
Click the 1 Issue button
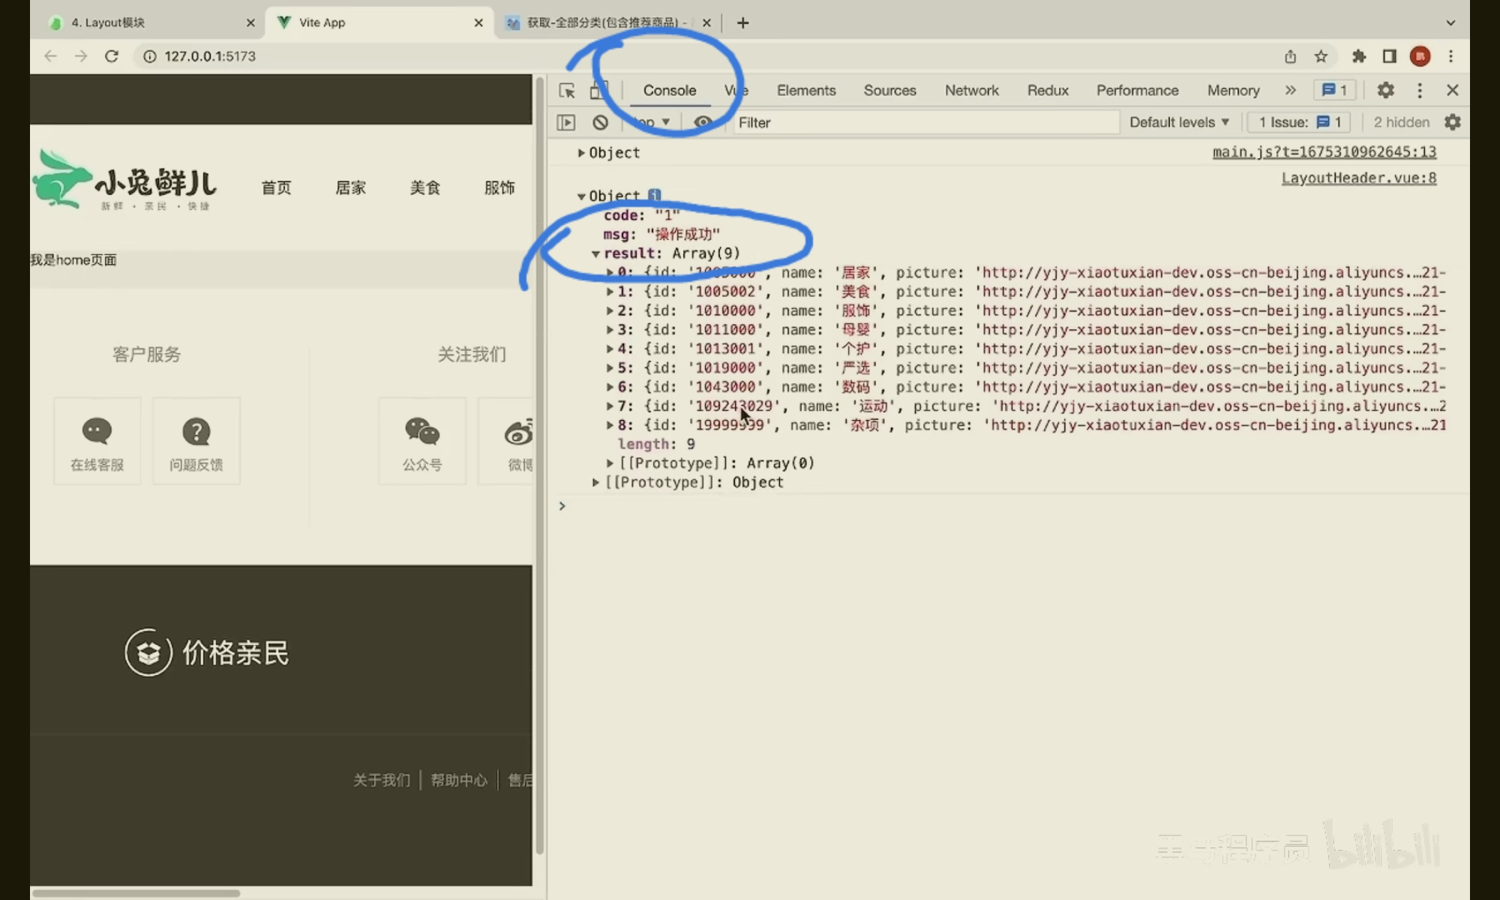tap(1299, 122)
